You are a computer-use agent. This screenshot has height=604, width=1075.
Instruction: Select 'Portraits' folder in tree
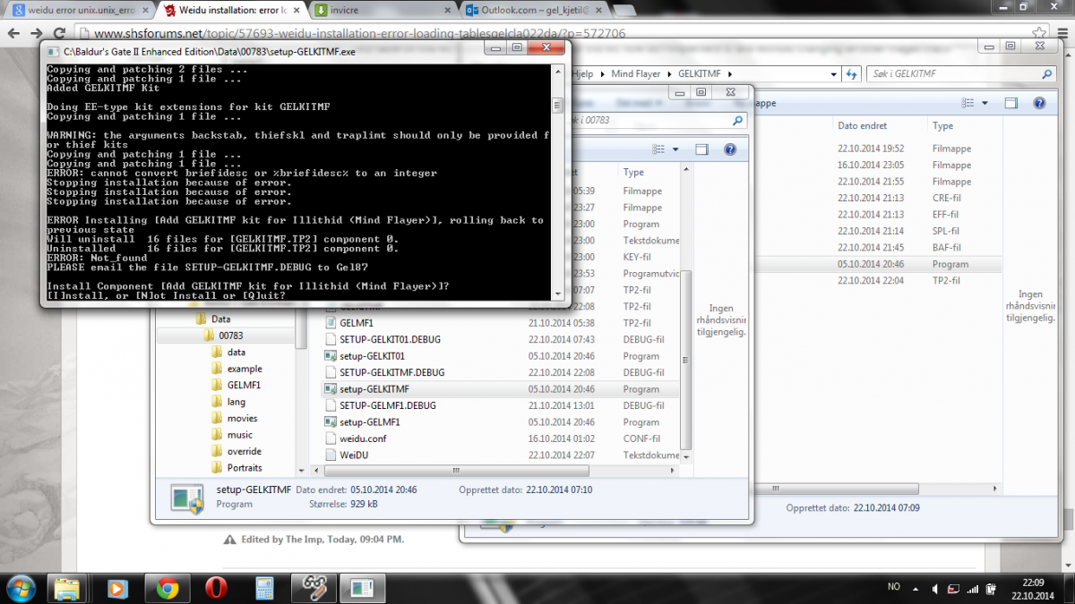click(x=245, y=468)
